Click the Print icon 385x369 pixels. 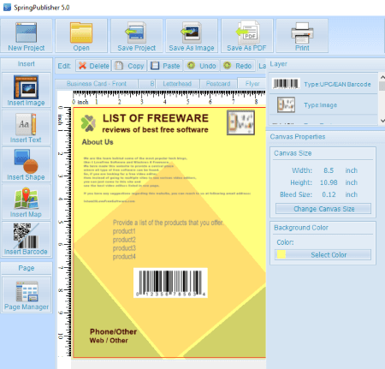(302, 36)
